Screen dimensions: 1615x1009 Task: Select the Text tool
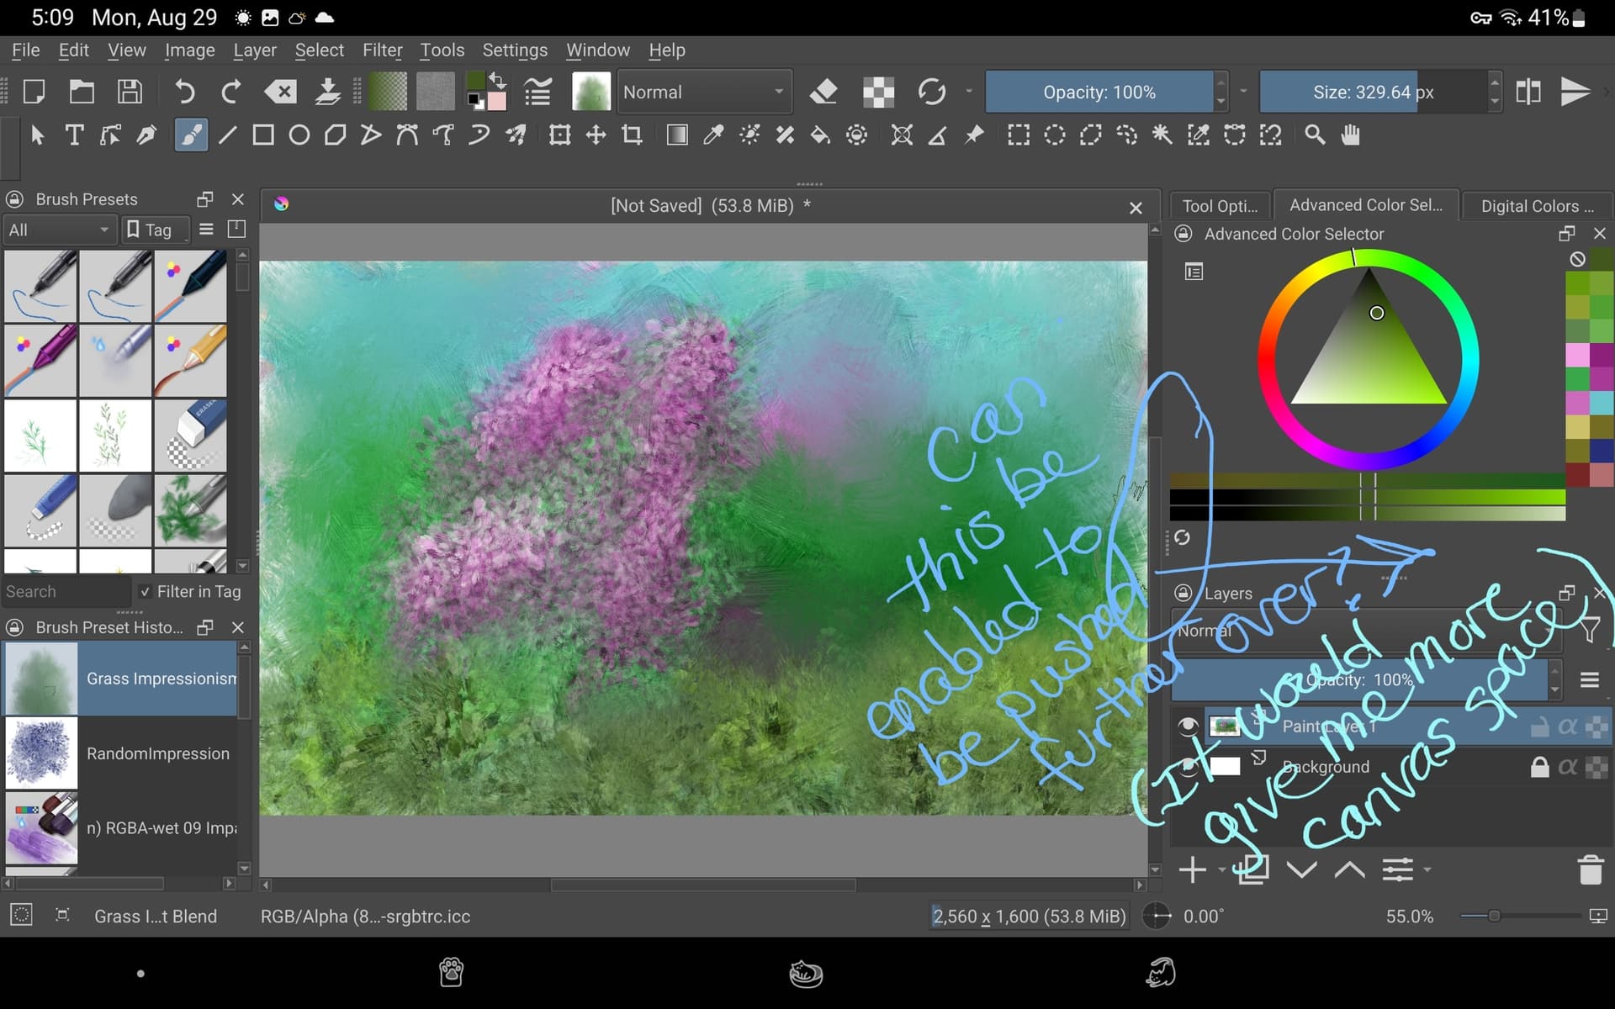(74, 135)
